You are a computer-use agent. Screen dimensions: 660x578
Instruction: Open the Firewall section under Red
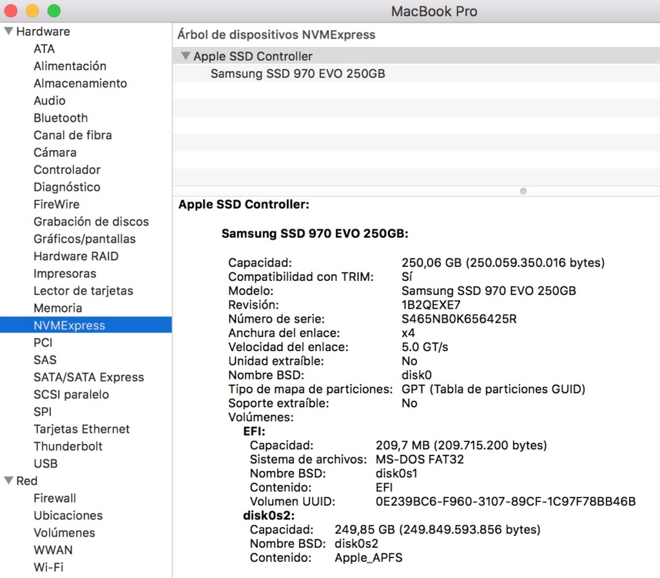[55, 498]
